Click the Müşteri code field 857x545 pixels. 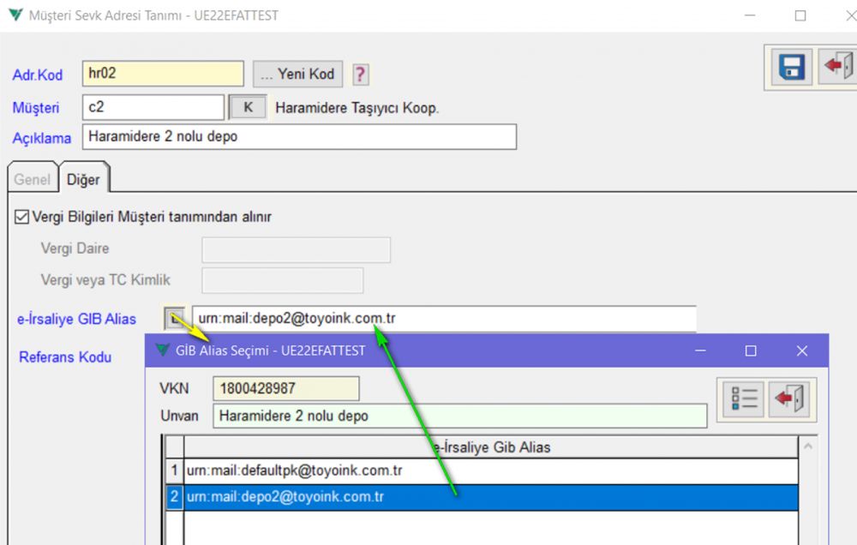point(153,108)
